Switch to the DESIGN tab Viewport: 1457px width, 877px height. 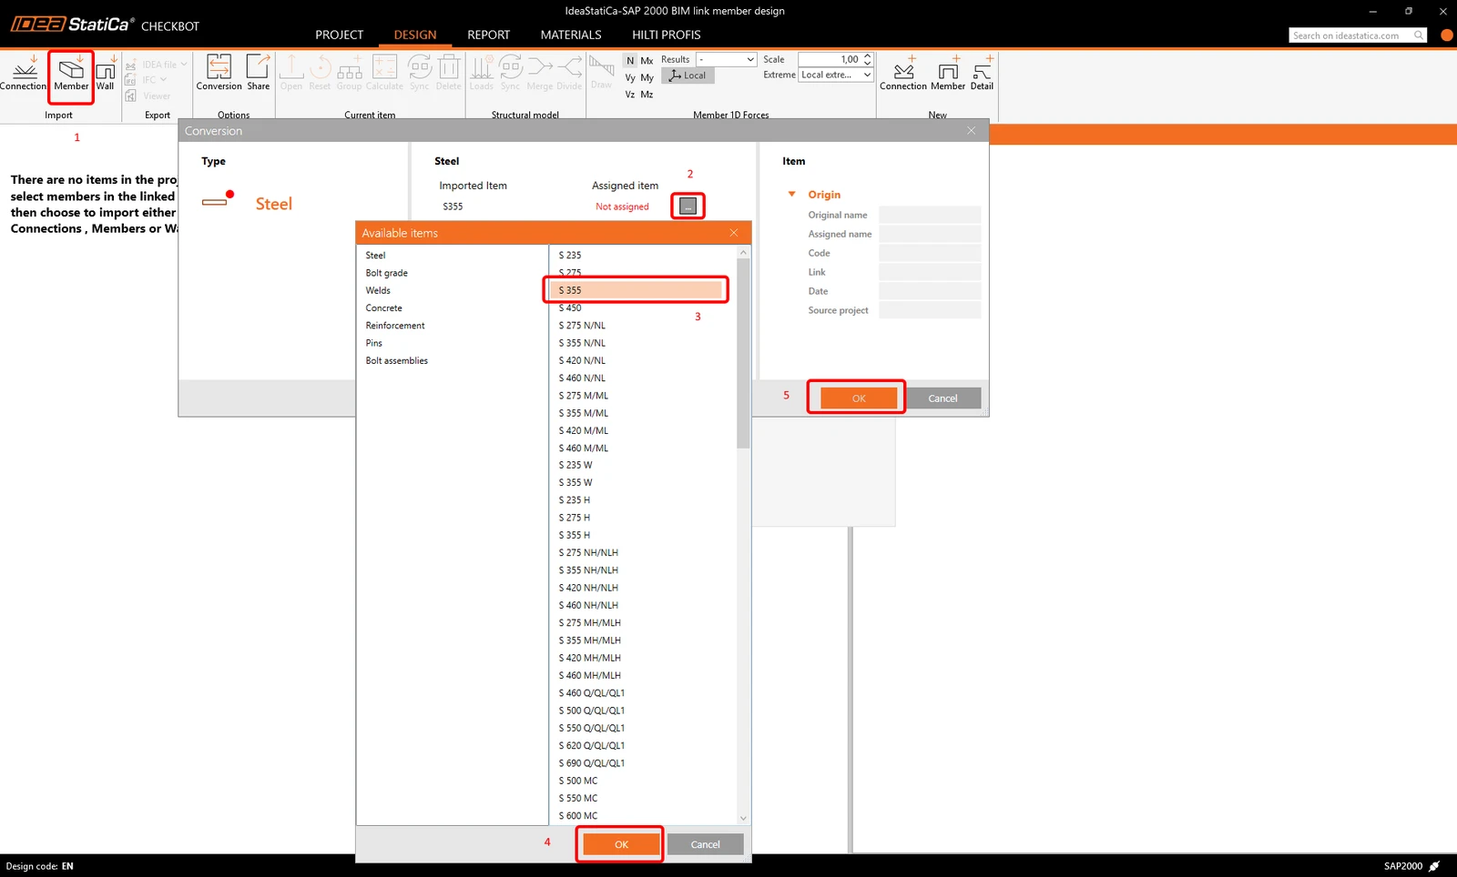415,35
